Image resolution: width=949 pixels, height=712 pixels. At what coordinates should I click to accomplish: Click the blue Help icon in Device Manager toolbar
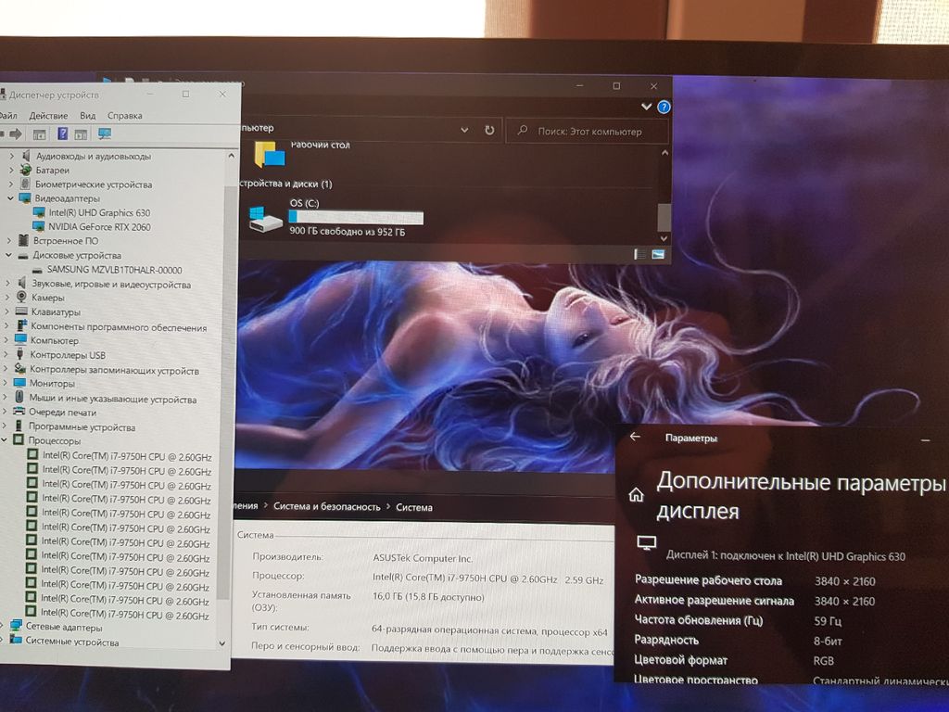(x=62, y=134)
